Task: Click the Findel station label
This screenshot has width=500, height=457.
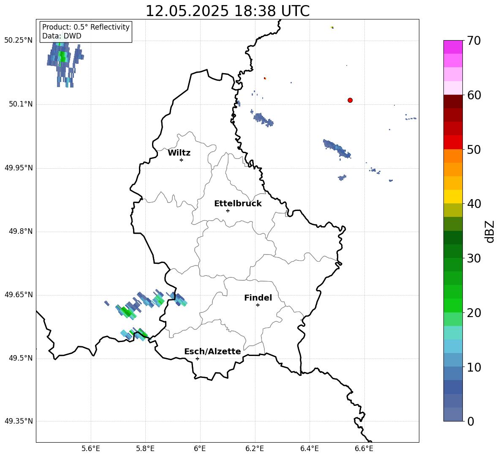Action: pyautogui.click(x=258, y=298)
